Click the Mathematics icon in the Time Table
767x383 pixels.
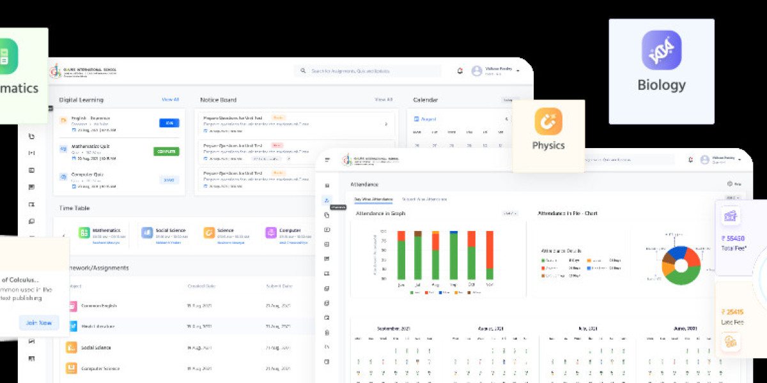point(84,233)
